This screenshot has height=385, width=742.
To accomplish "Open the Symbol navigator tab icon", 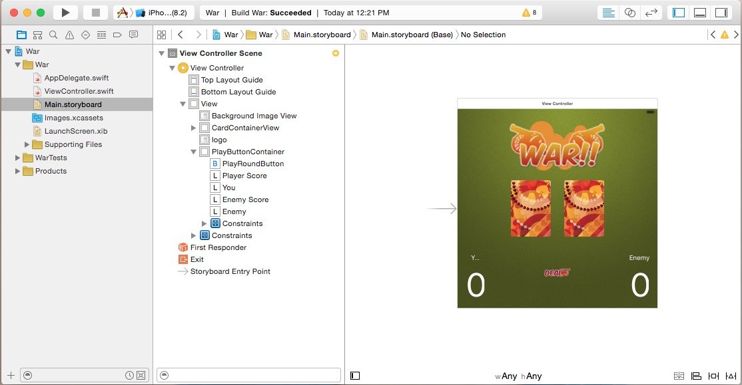I will click(37, 35).
